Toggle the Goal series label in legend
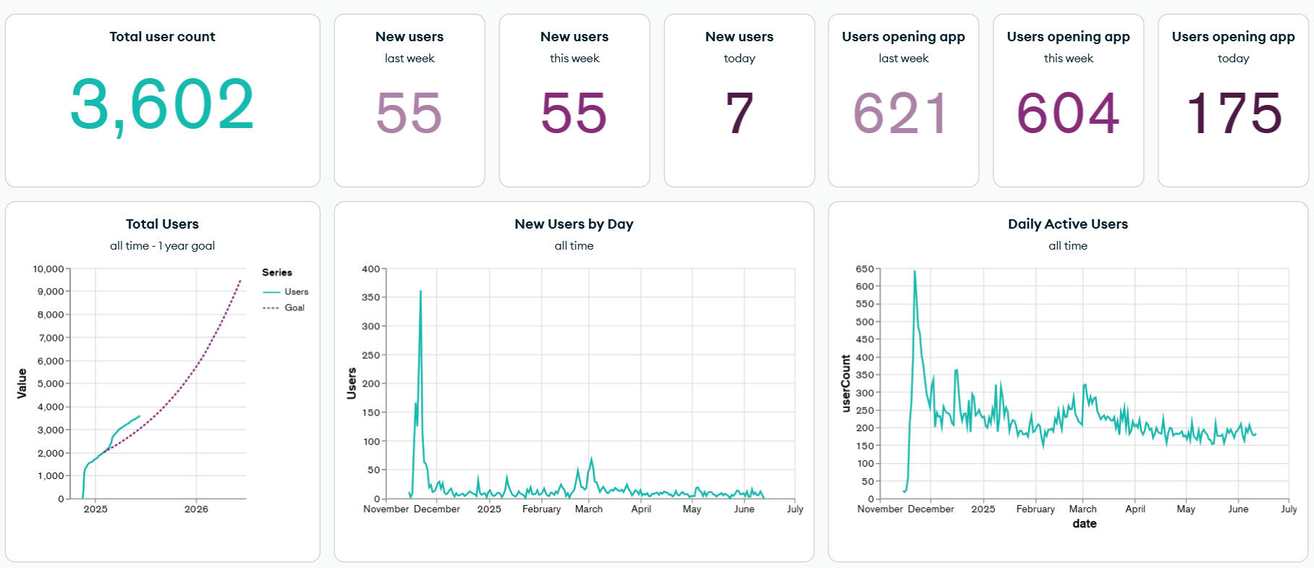 294,308
